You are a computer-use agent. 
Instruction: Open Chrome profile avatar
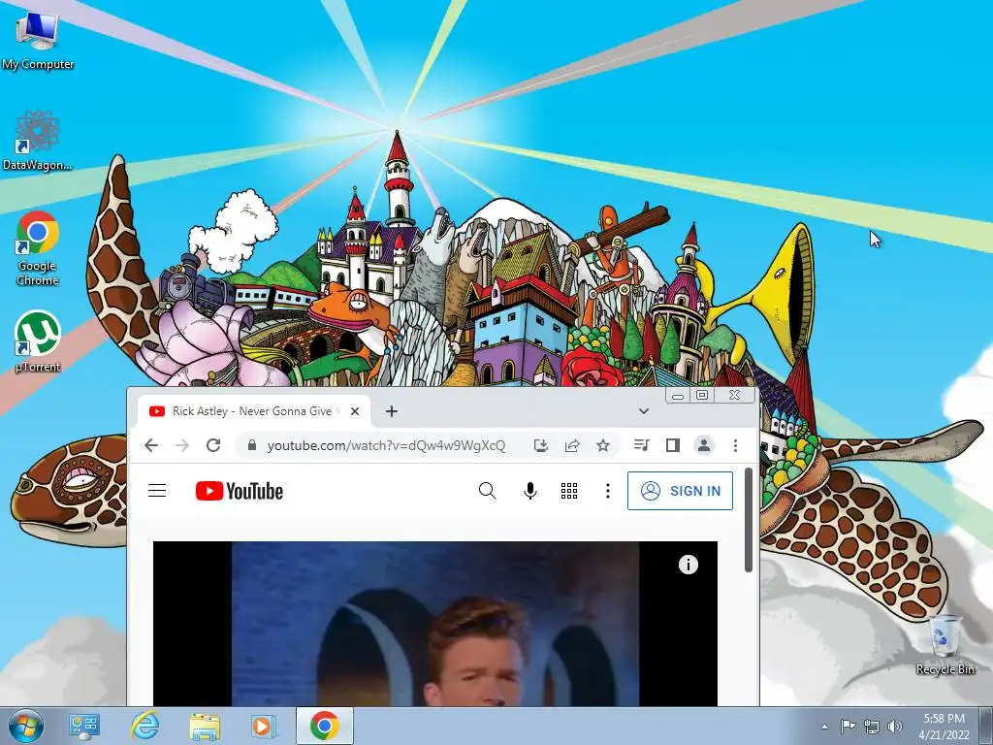pos(704,445)
